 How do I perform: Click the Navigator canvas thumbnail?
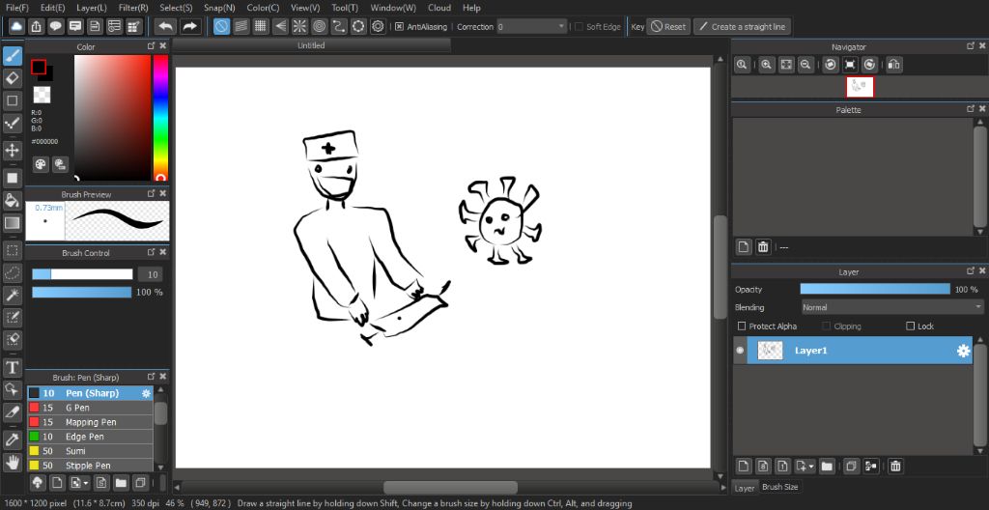(860, 87)
